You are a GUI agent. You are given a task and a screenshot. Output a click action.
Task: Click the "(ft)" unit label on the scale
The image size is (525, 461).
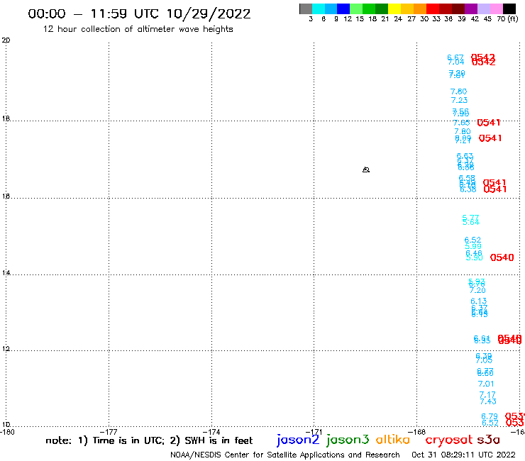pos(513,19)
